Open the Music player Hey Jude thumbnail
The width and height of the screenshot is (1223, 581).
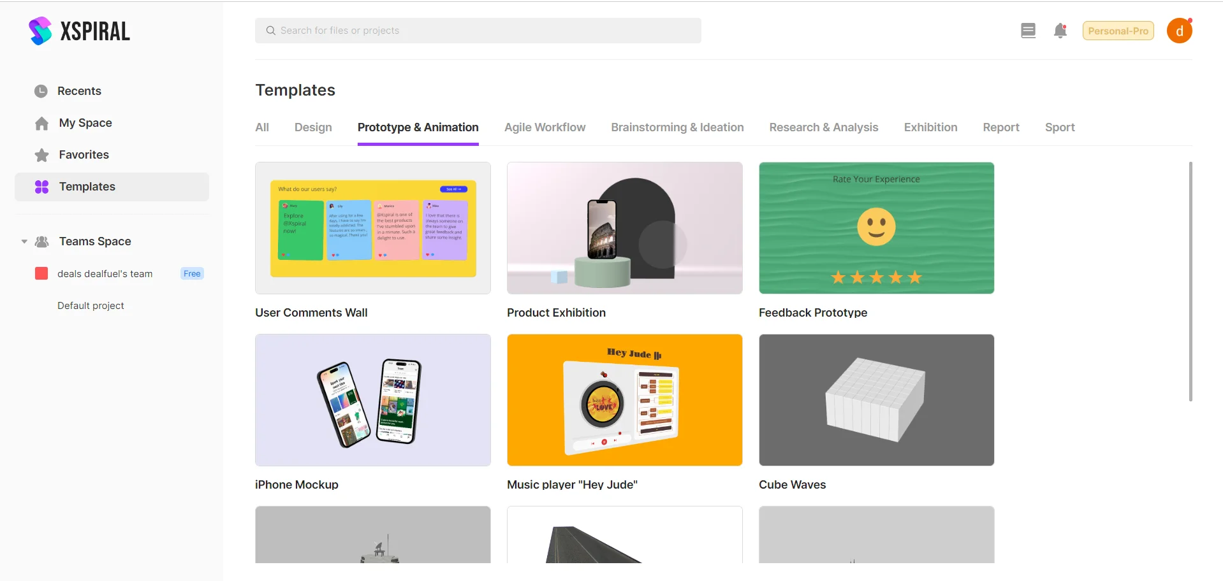[x=625, y=400]
